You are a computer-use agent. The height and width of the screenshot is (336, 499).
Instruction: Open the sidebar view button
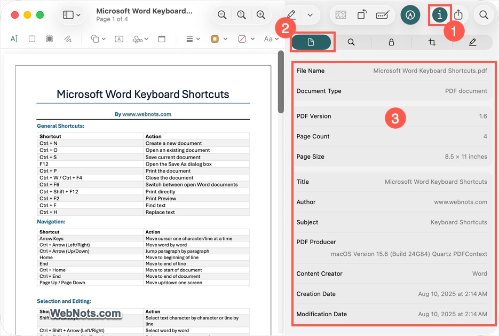pyautogui.click(x=68, y=15)
